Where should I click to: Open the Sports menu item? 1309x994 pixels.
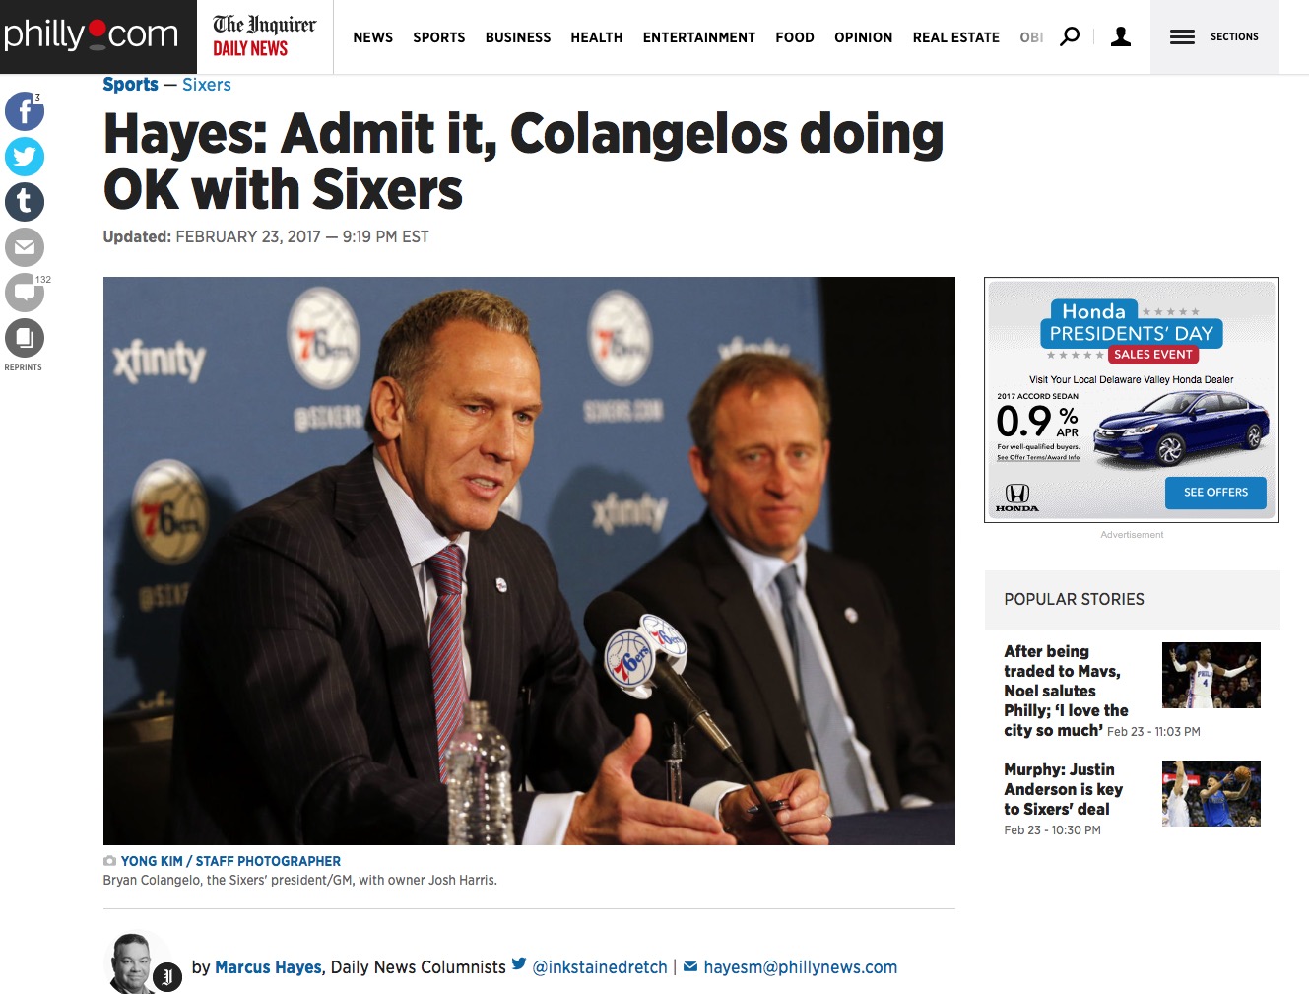(x=439, y=37)
